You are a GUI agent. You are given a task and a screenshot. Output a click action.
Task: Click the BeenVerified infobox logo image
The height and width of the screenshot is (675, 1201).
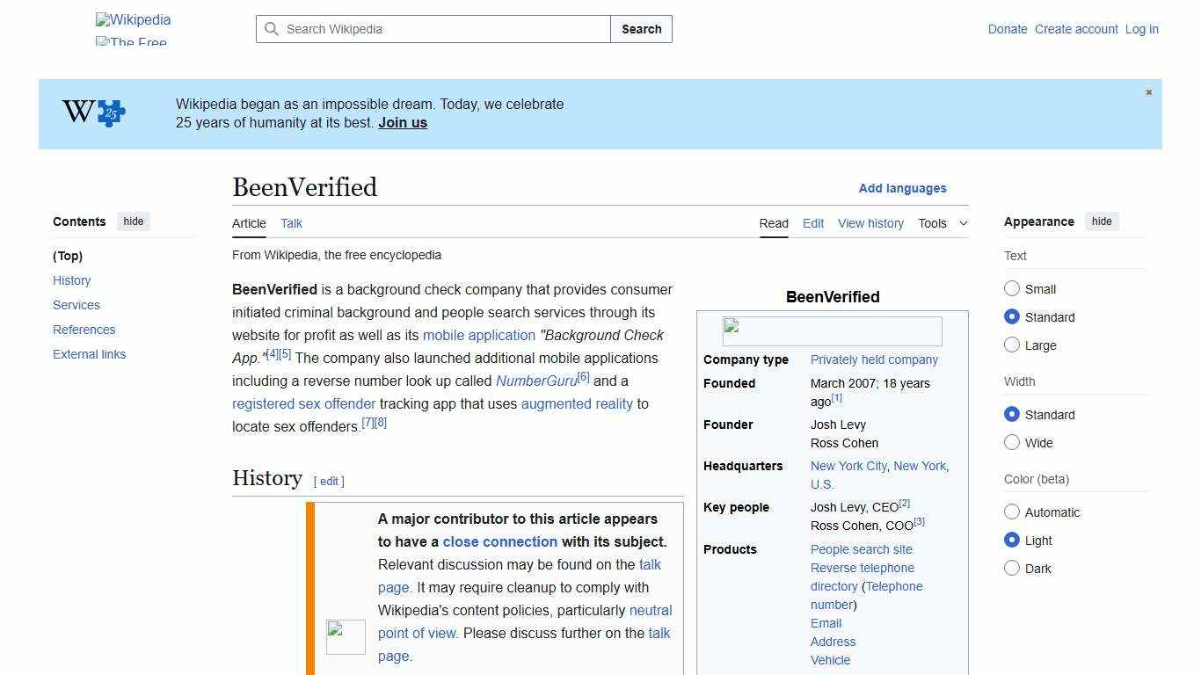pos(832,330)
